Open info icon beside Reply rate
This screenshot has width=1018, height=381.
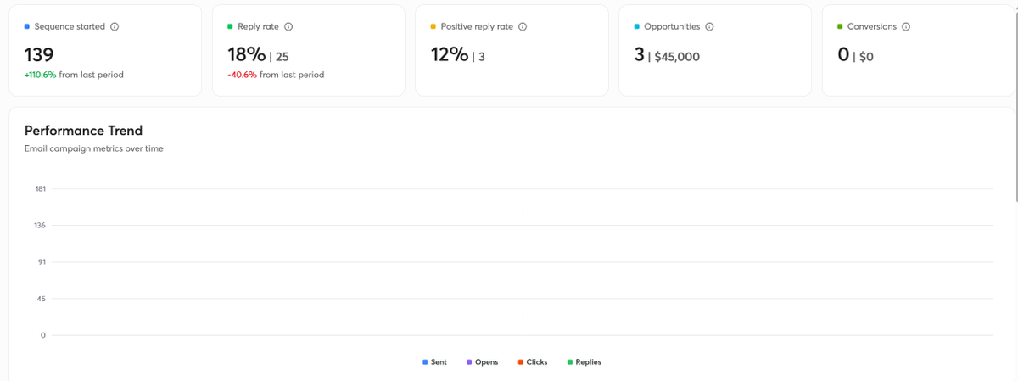288,26
